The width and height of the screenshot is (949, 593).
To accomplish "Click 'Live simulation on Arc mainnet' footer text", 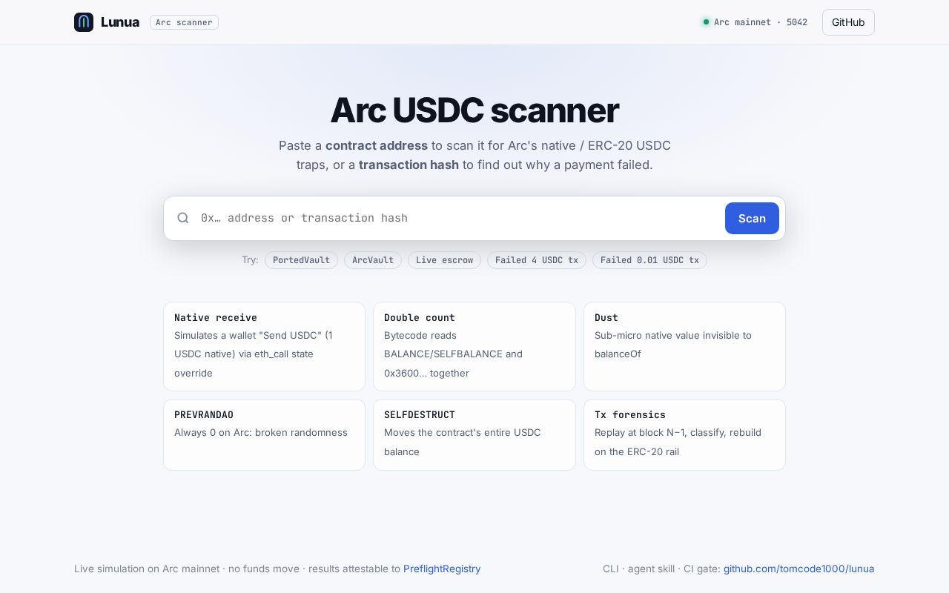I will point(147,569).
